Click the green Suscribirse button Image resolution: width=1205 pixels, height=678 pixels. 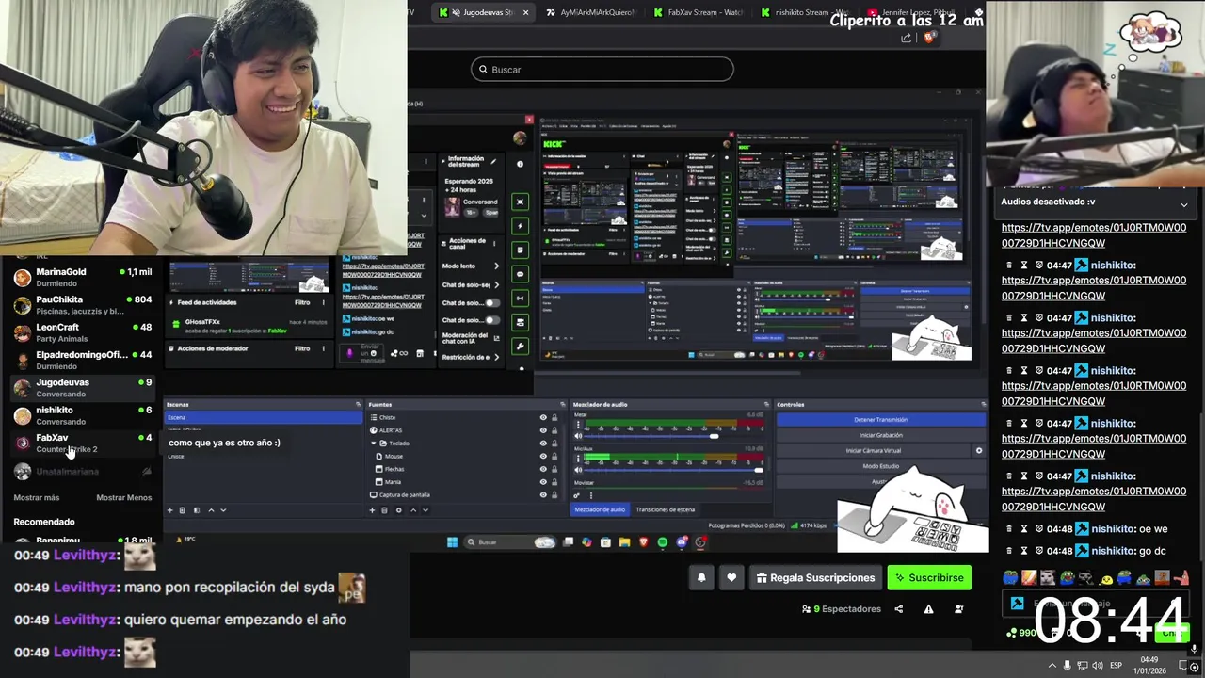pyautogui.click(x=929, y=578)
